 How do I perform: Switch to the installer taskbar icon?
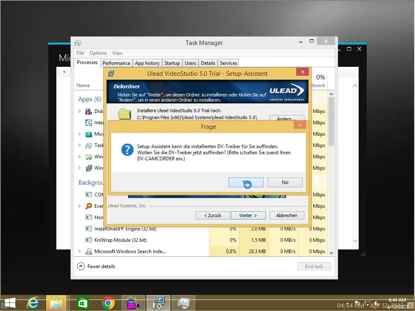coord(158,303)
